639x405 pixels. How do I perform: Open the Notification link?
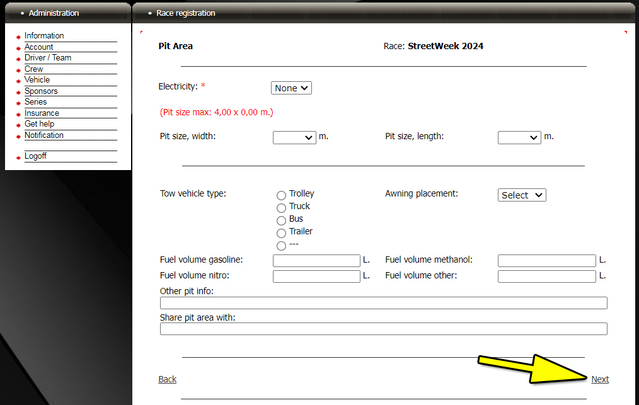point(44,135)
